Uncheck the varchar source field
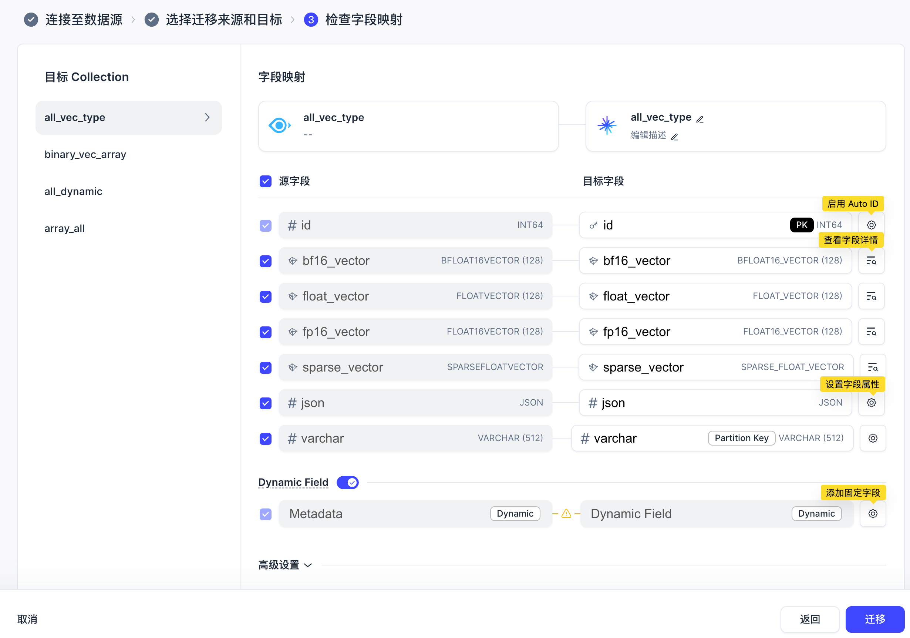 [x=266, y=439]
